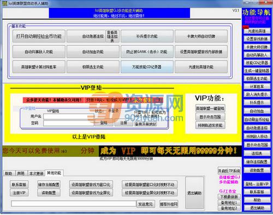Select the 万能技能CD记录器 button
This screenshot has width=273, height=215.
tap(147, 67)
